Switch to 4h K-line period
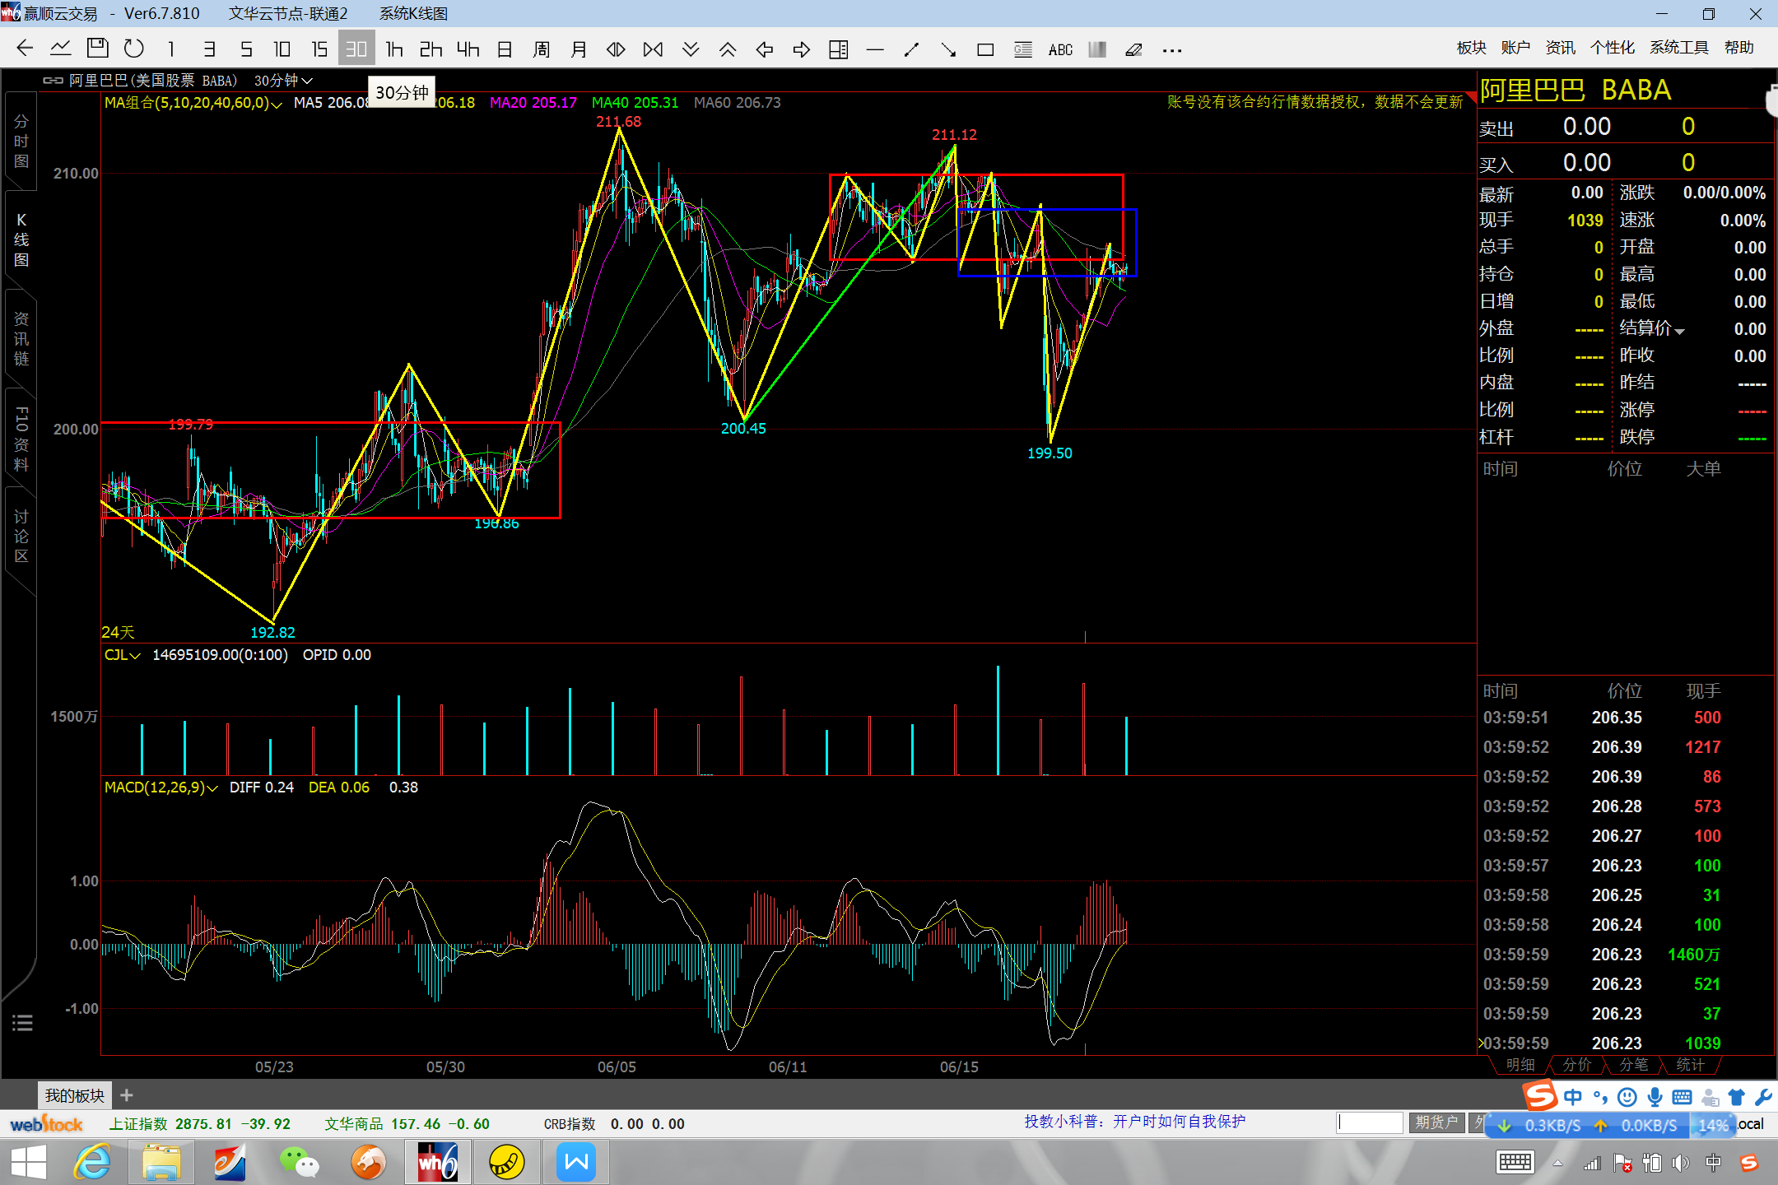Image resolution: width=1778 pixels, height=1185 pixels. [x=468, y=49]
